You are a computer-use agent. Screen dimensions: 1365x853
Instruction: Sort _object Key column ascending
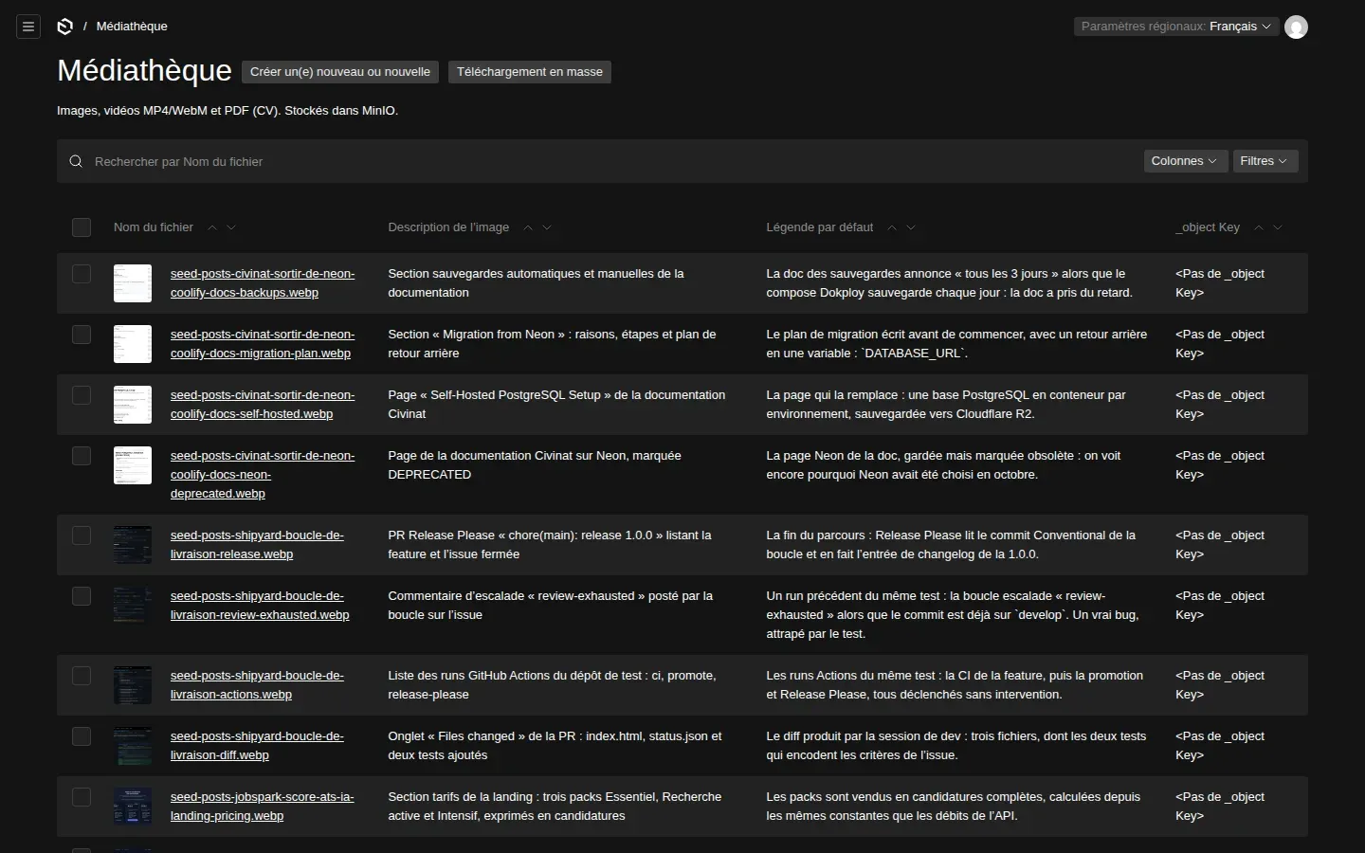point(1259,227)
